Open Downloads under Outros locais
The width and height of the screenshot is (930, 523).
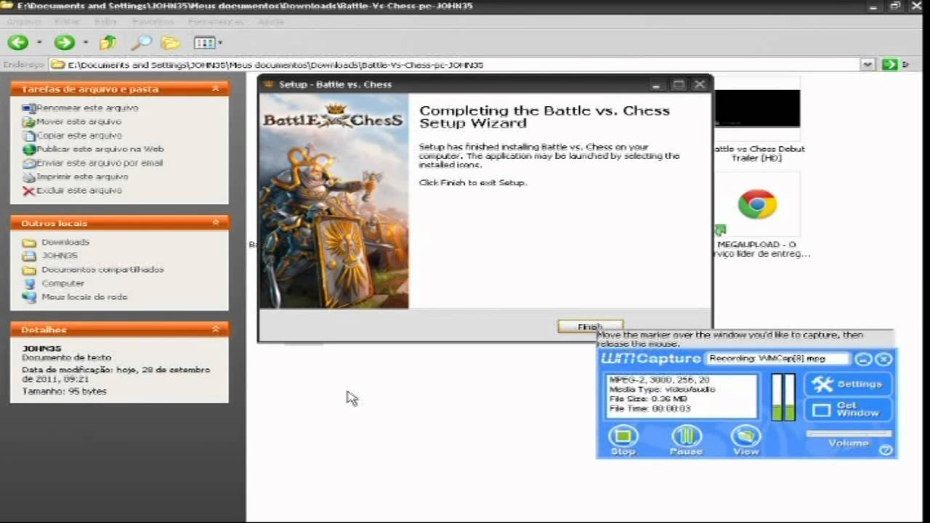tap(65, 242)
